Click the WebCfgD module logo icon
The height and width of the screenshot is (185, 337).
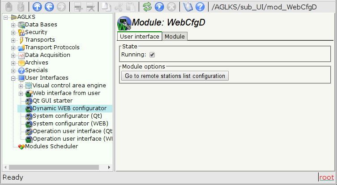(x=124, y=23)
